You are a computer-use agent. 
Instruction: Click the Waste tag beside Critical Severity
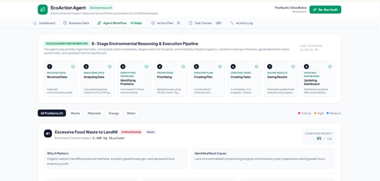(150, 132)
